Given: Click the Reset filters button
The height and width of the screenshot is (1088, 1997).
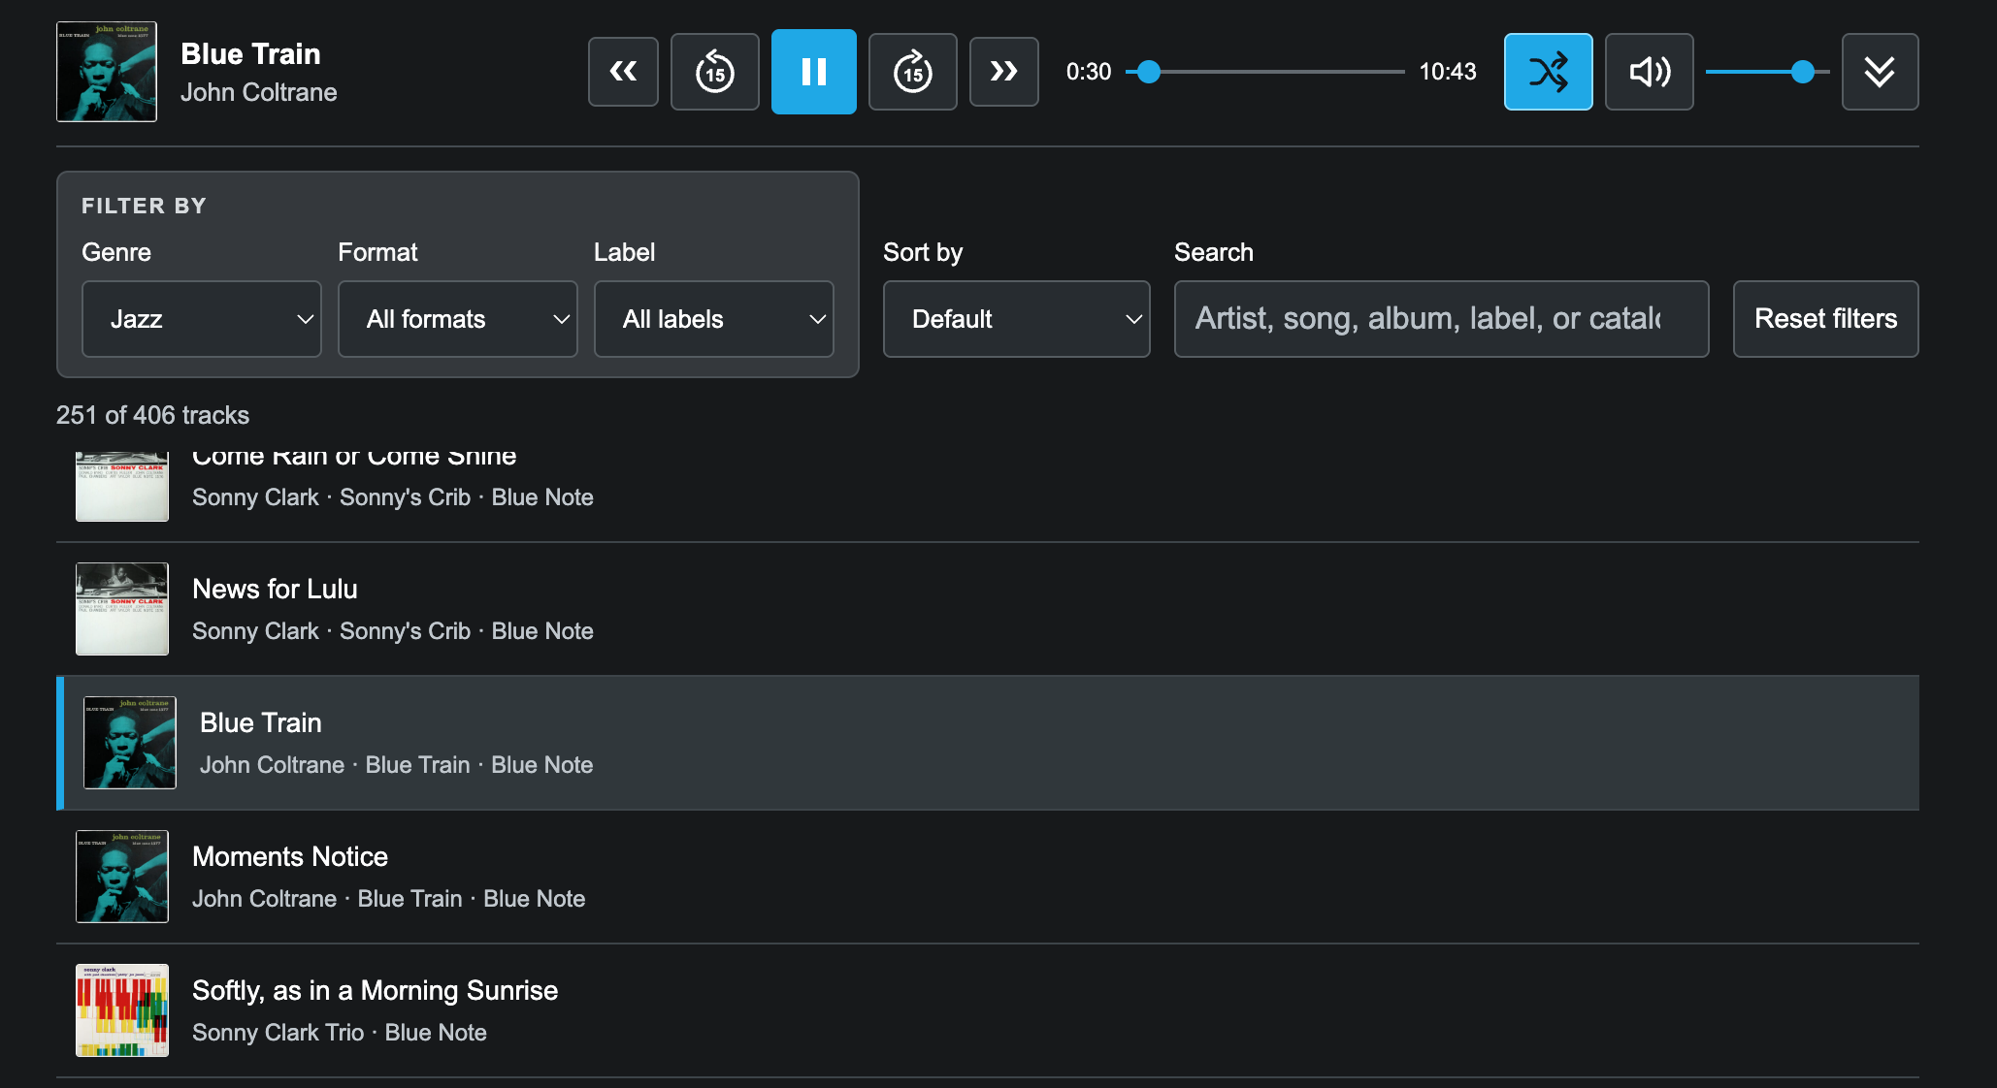Looking at the screenshot, I should coord(1826,319).
